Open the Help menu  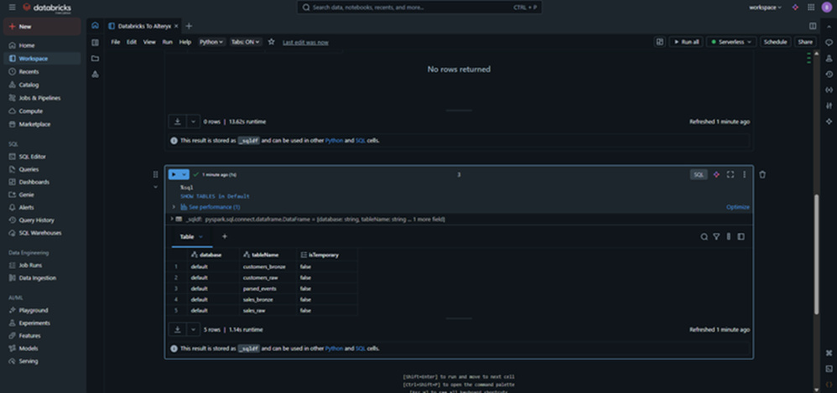click(185, 42)
